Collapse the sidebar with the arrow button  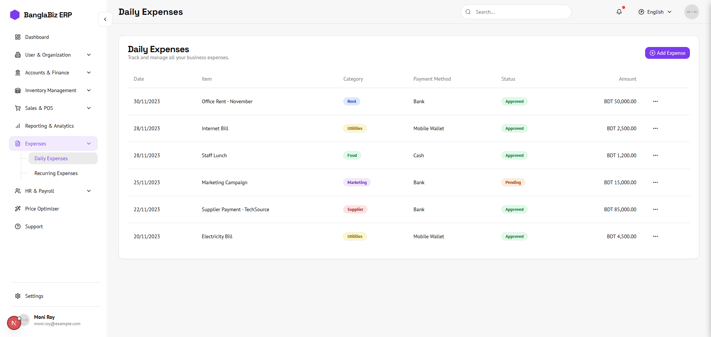click(x=105, y=19)
